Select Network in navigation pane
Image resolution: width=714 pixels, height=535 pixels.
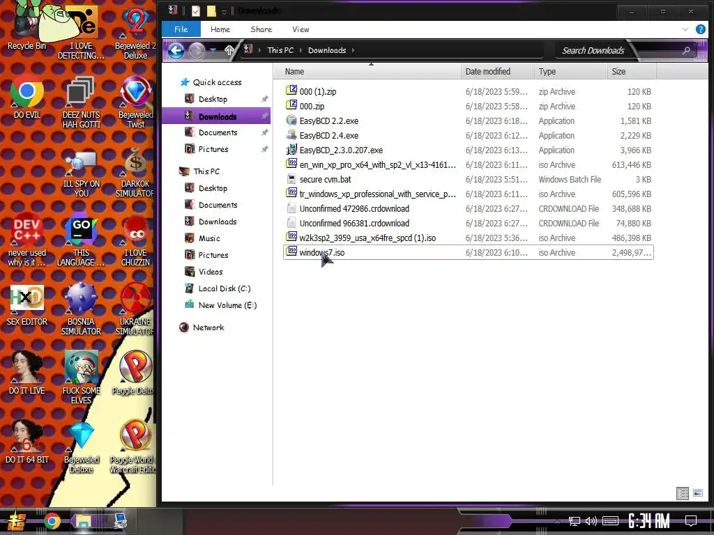208,327
